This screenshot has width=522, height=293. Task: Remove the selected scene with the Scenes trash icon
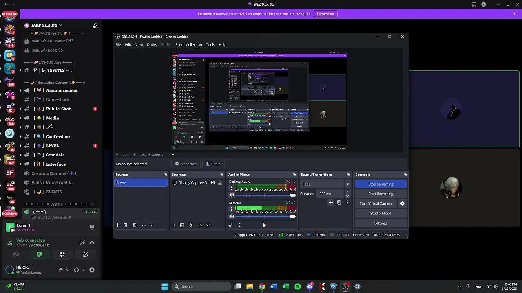(x=126, y=225)
